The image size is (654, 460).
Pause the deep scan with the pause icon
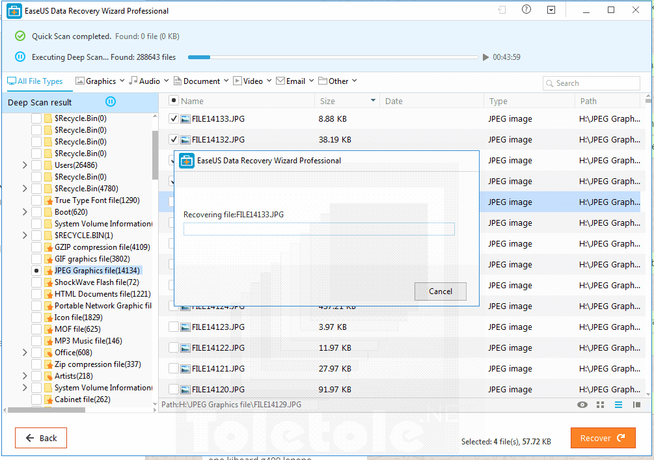click(x=20, y=57)
